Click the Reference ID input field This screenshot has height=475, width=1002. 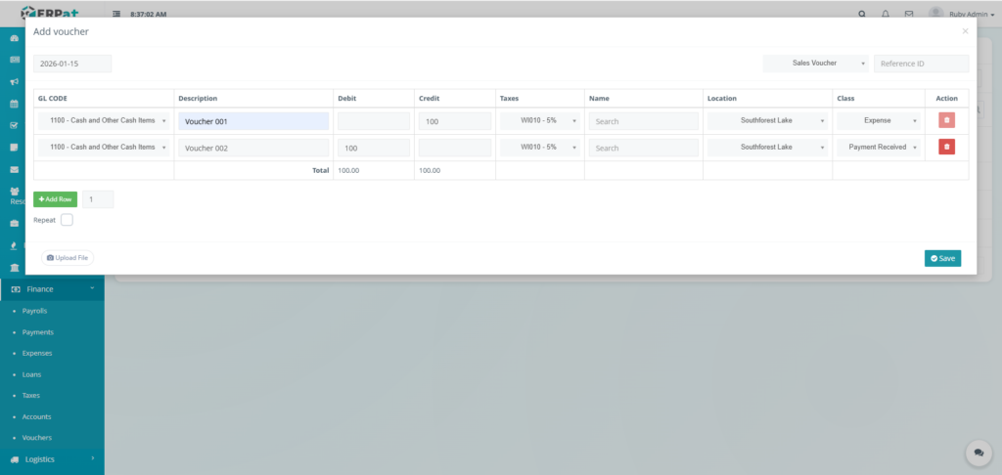[920, 64]
